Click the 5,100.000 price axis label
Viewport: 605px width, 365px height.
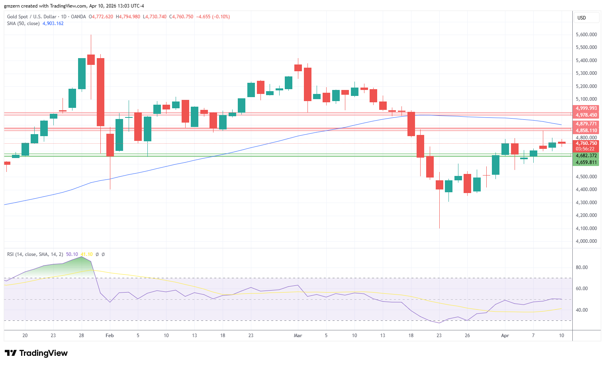586,99
